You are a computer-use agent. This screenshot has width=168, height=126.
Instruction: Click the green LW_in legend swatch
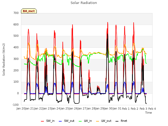point(80,121)
